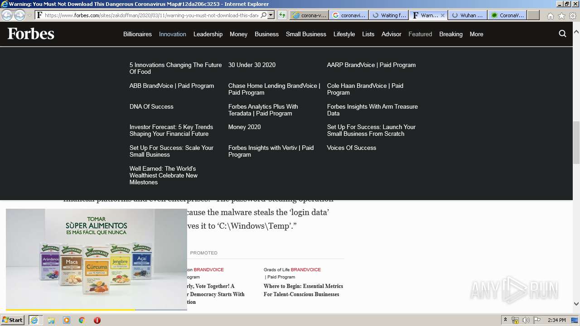Viewport: 580px width, 326px height.
Task: Click the network tray icon
Action: (515, 320)
